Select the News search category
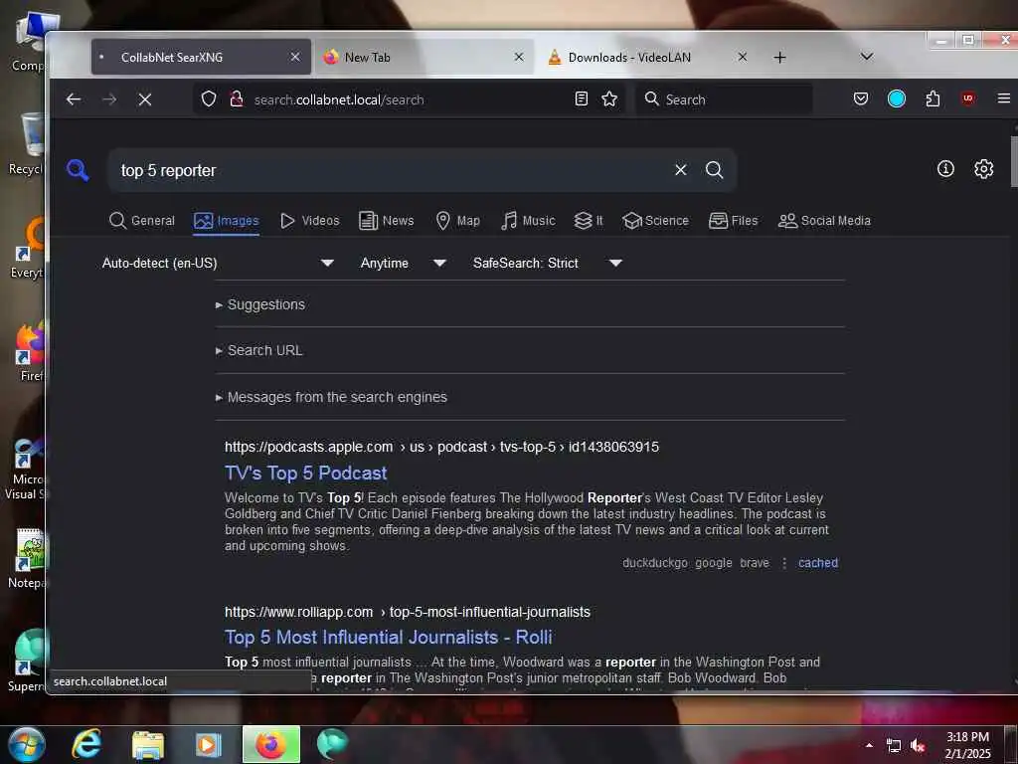 [387, 221]
